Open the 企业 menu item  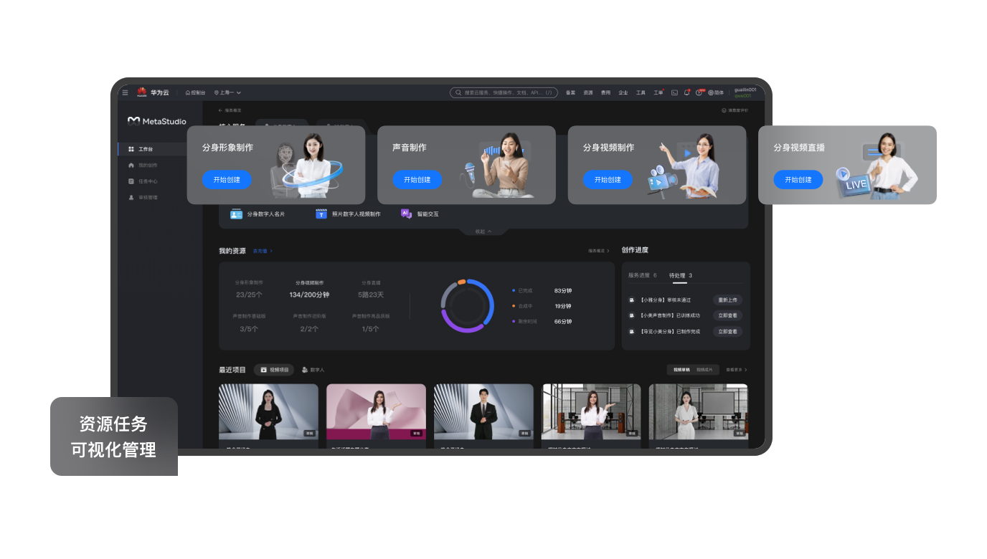pos(623,92)
